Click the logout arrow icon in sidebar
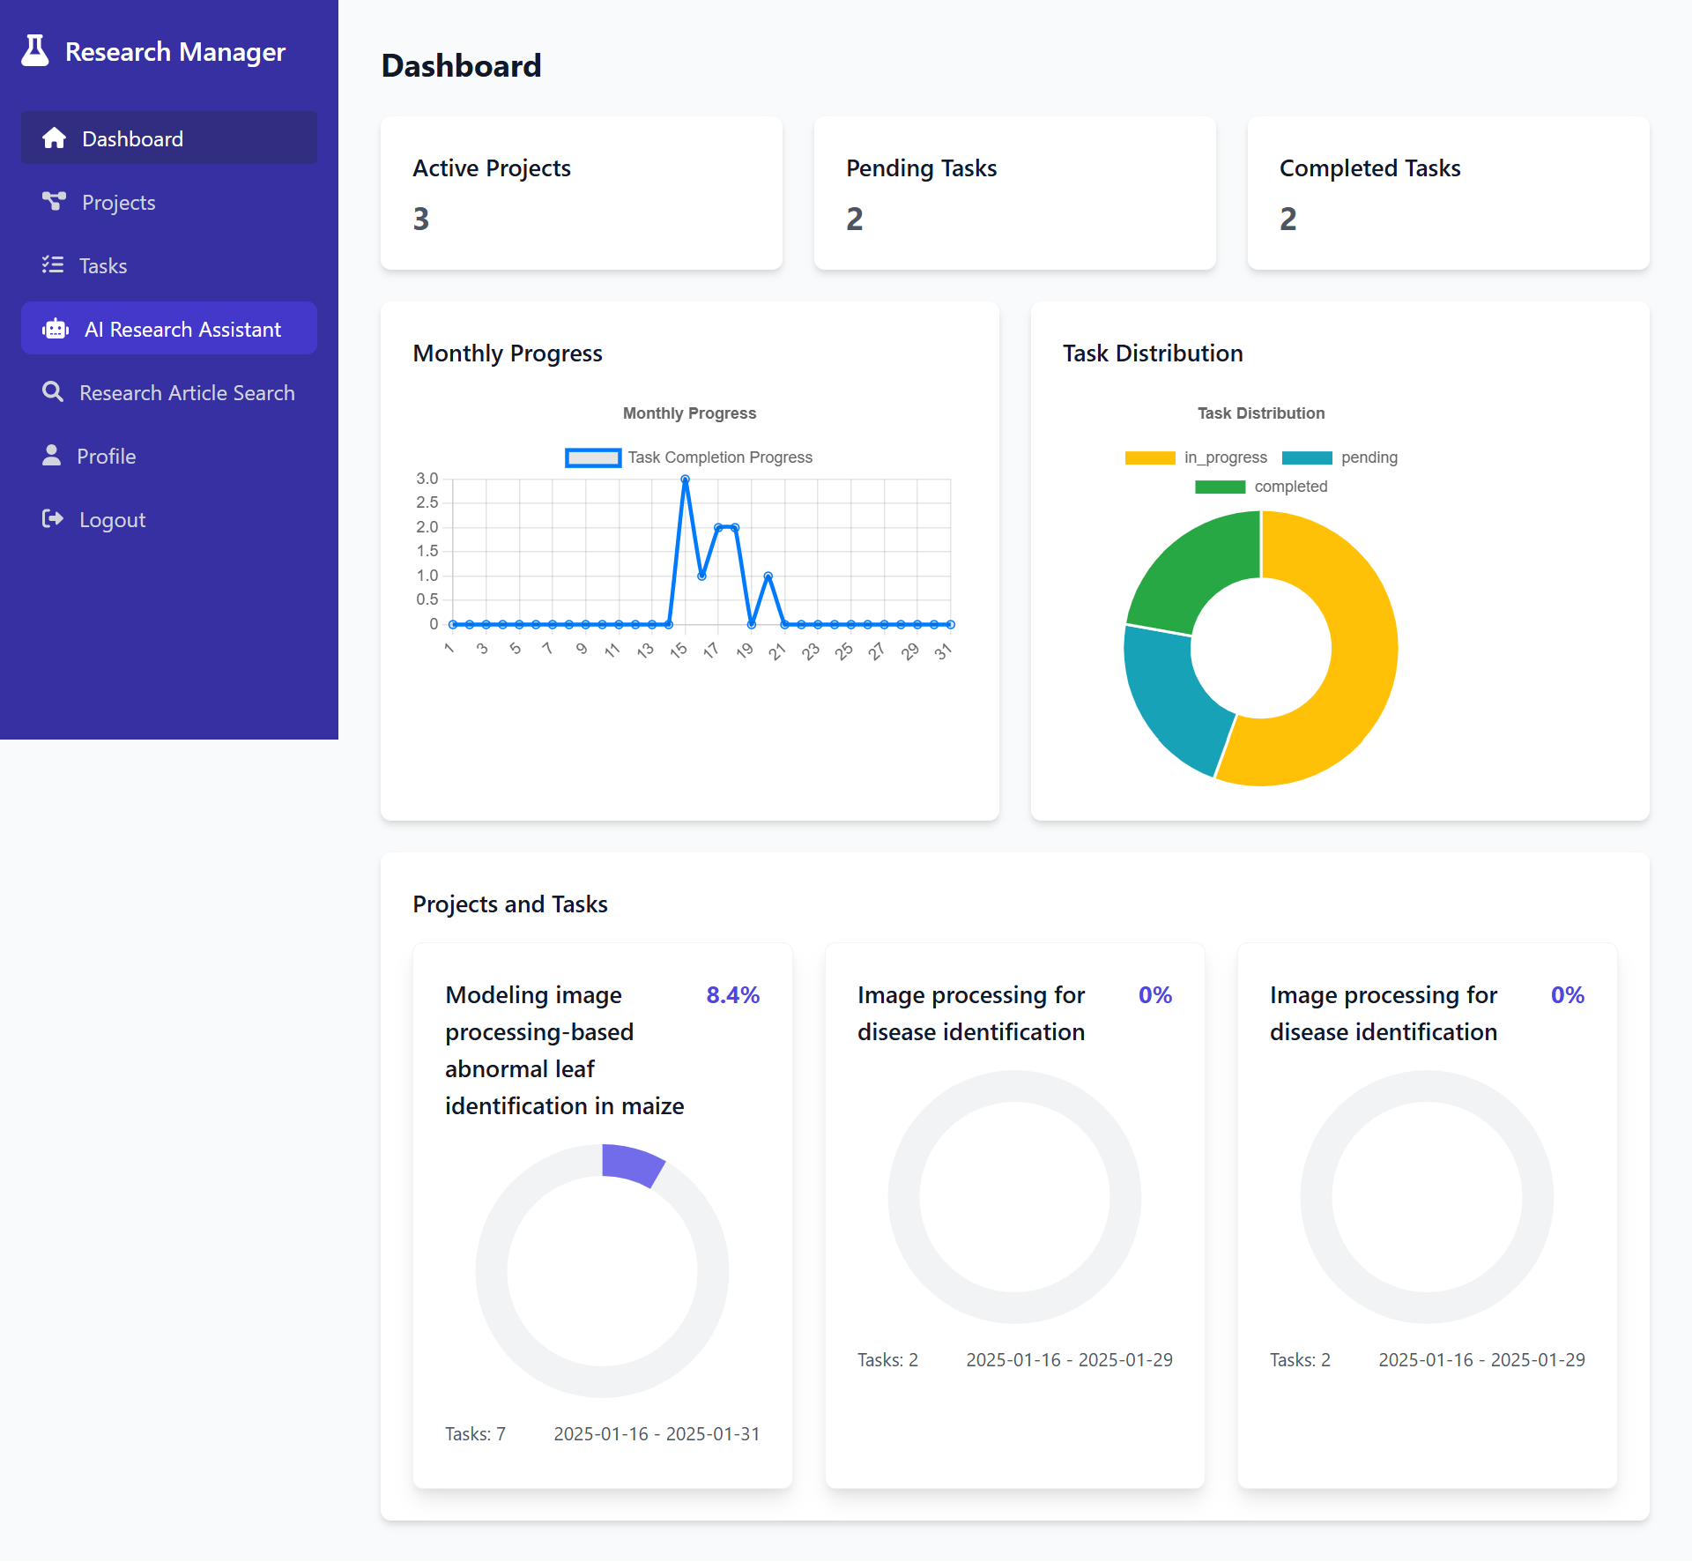 (x=53, y=518)
